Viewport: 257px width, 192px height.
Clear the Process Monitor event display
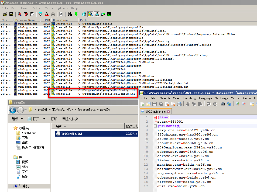point(32,14)
